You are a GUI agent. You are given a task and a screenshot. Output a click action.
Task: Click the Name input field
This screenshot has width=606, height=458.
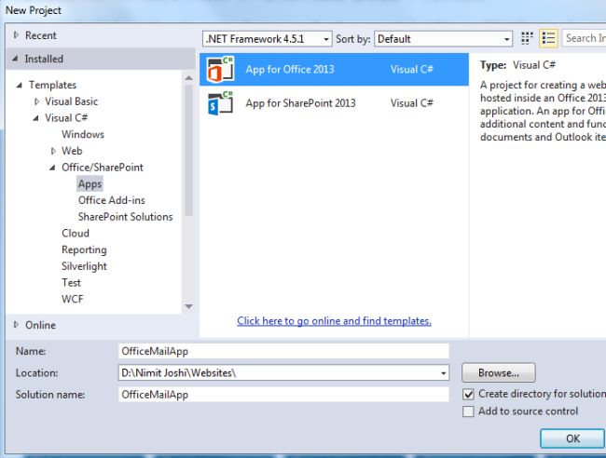(283, 351)
